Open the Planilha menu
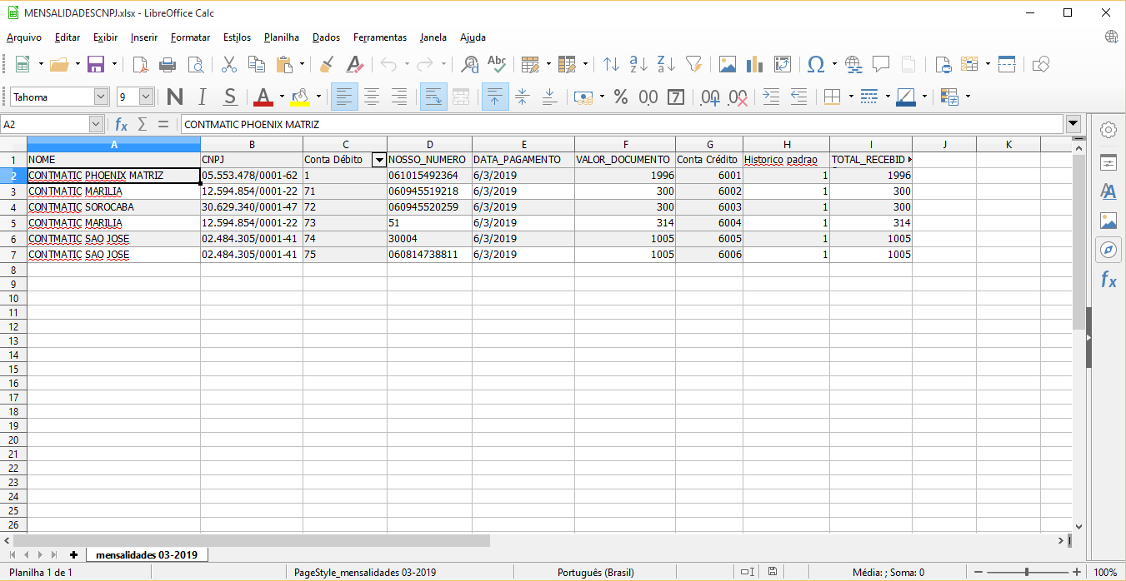Viewport: 1126px width, 581px height. (282, 37)
